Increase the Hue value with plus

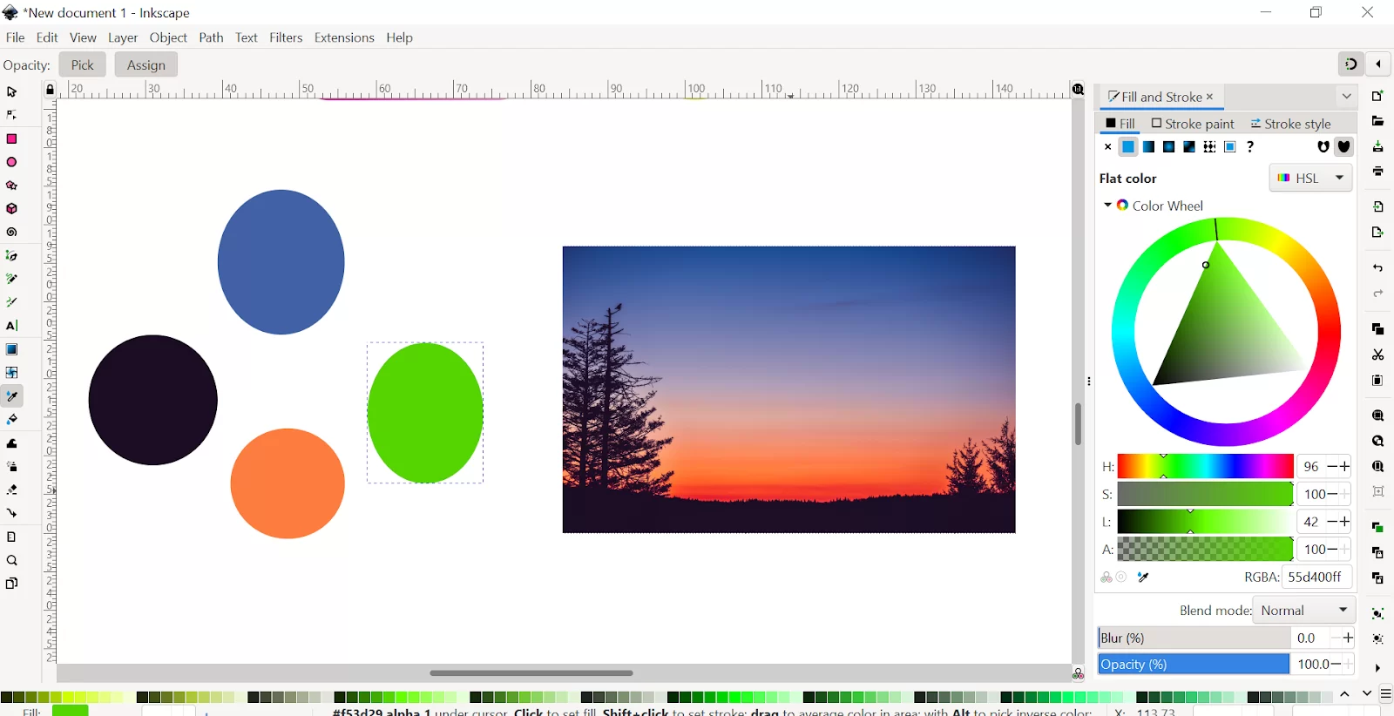tap(1345, 466)
